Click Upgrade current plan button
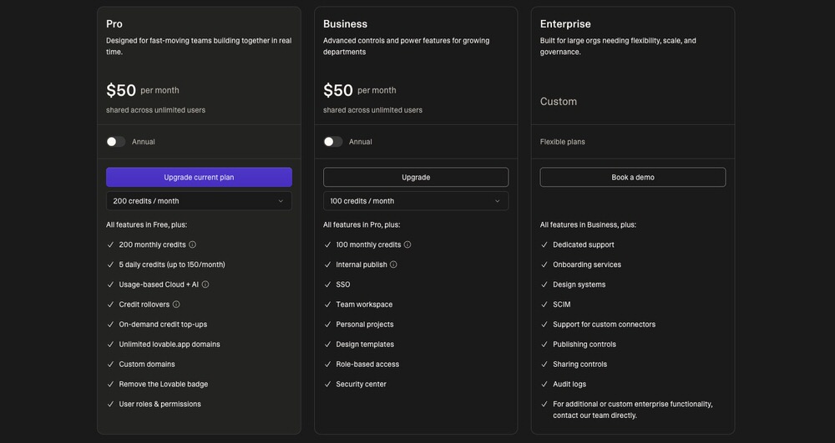 coord(199,177)
